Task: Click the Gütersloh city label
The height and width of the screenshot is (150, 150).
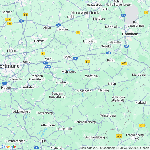Action: click(x=94, y=5)
